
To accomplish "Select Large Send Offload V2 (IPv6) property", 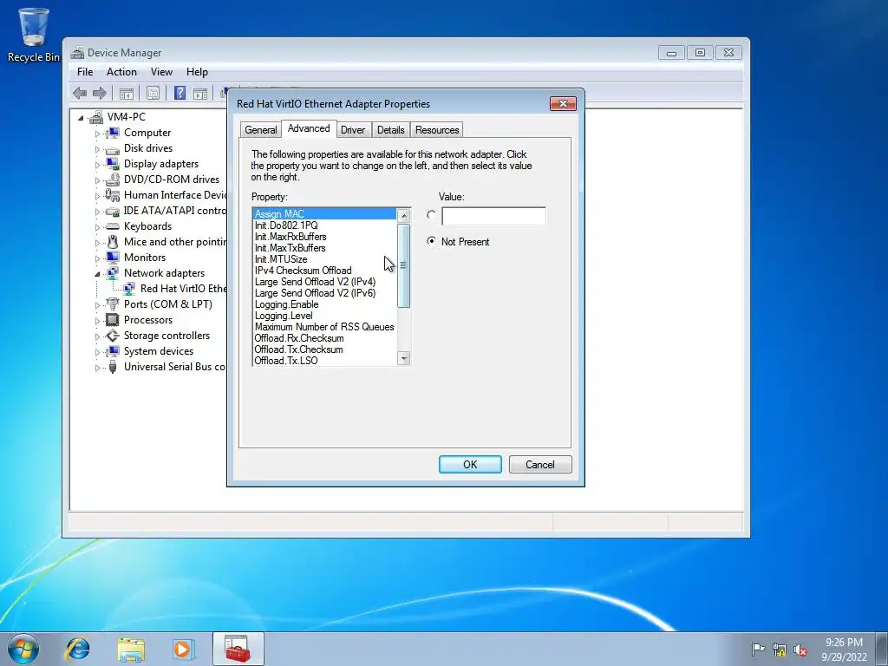I will pyautogui.click(x=324, y=293).
